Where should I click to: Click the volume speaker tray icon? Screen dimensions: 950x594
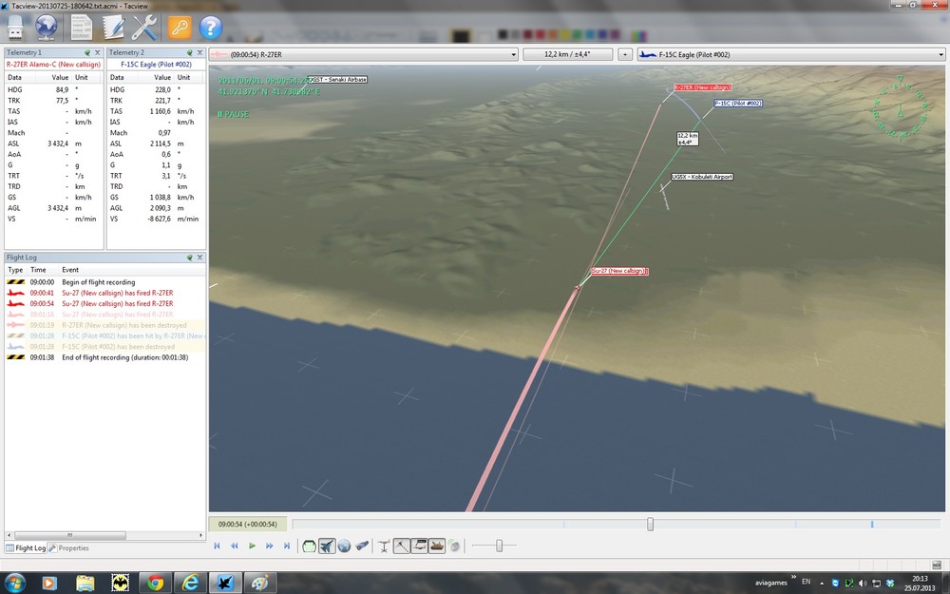pos(863,584)
